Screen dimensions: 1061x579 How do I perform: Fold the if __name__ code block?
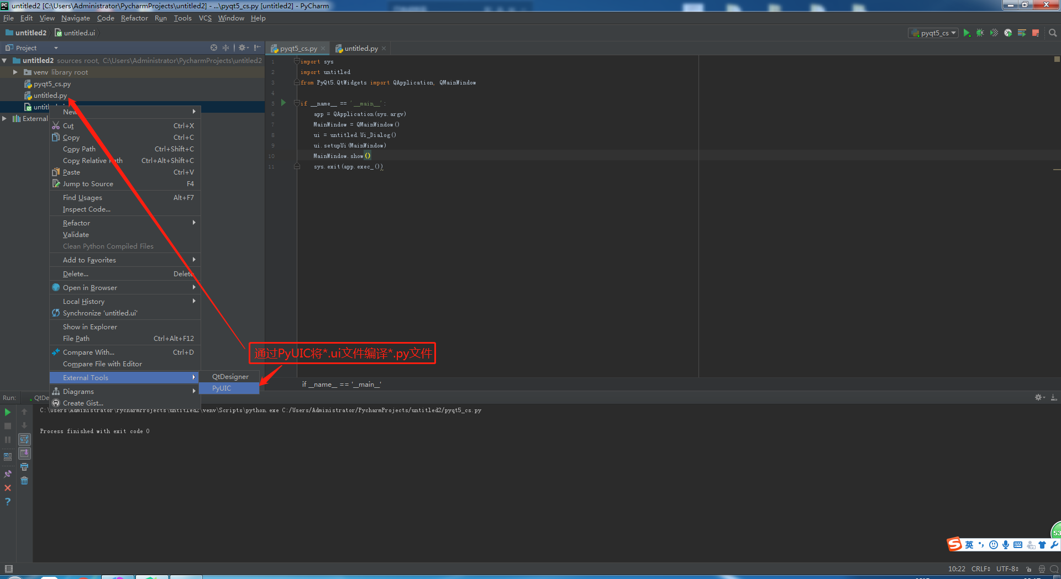297,103
